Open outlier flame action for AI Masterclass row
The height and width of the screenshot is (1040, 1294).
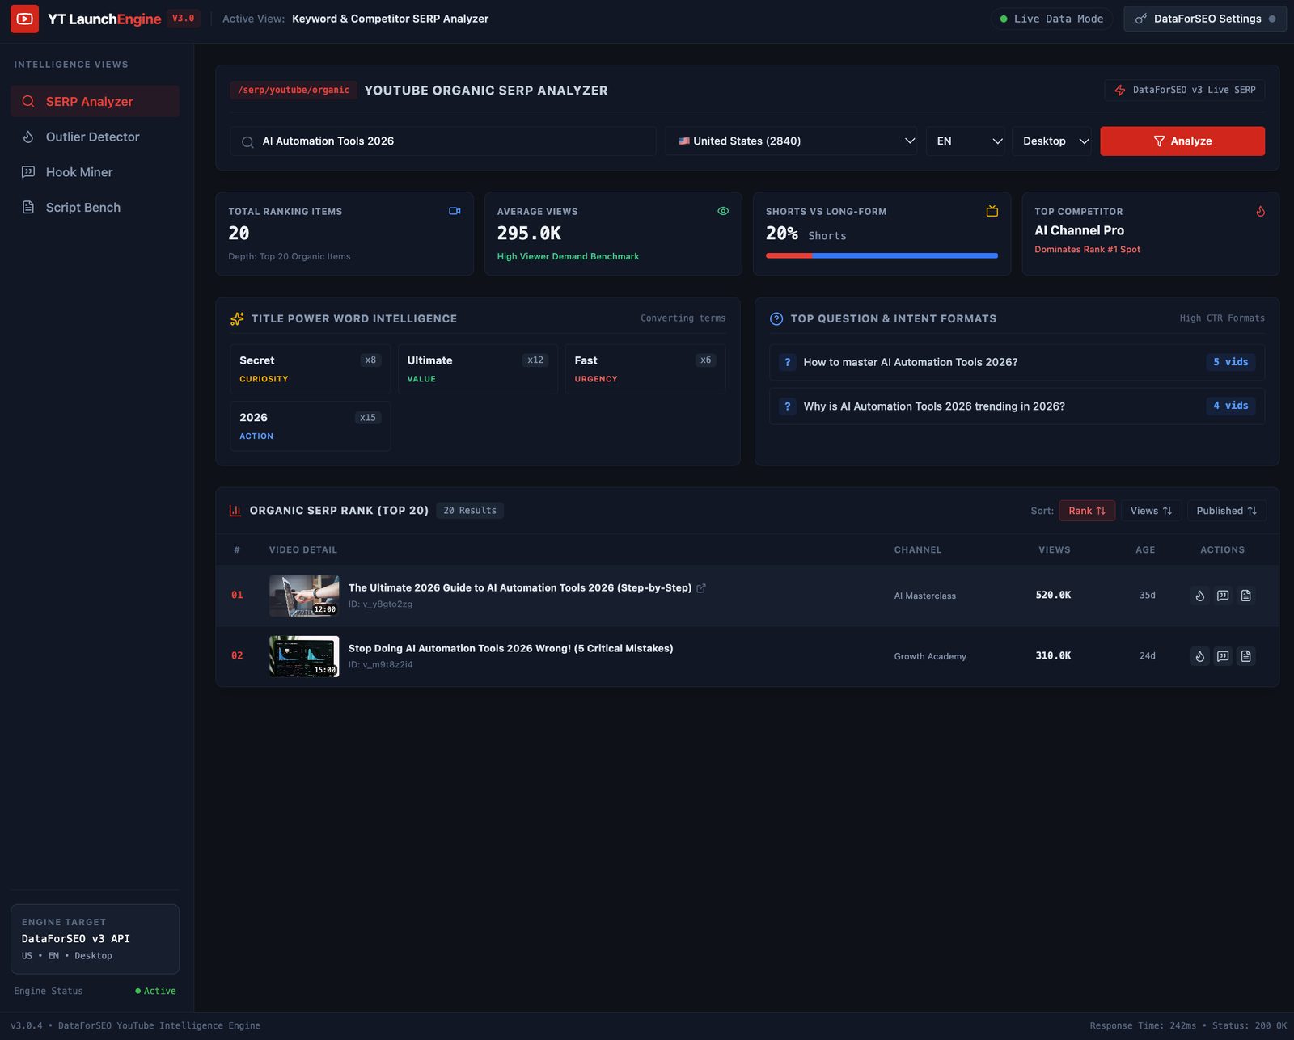click(x=1200, y=596)
